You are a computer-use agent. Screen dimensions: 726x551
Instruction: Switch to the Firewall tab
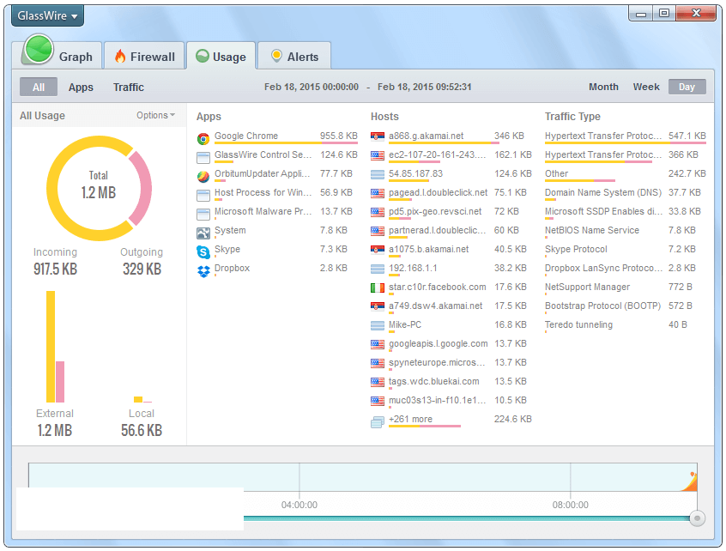[x=144, y=57]
